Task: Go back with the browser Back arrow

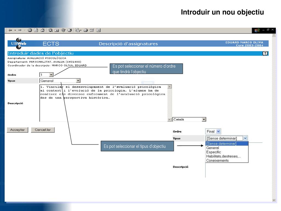Action: (x=10, y=30)
